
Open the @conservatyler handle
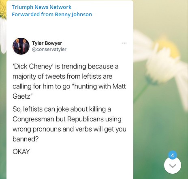point(49,50)
